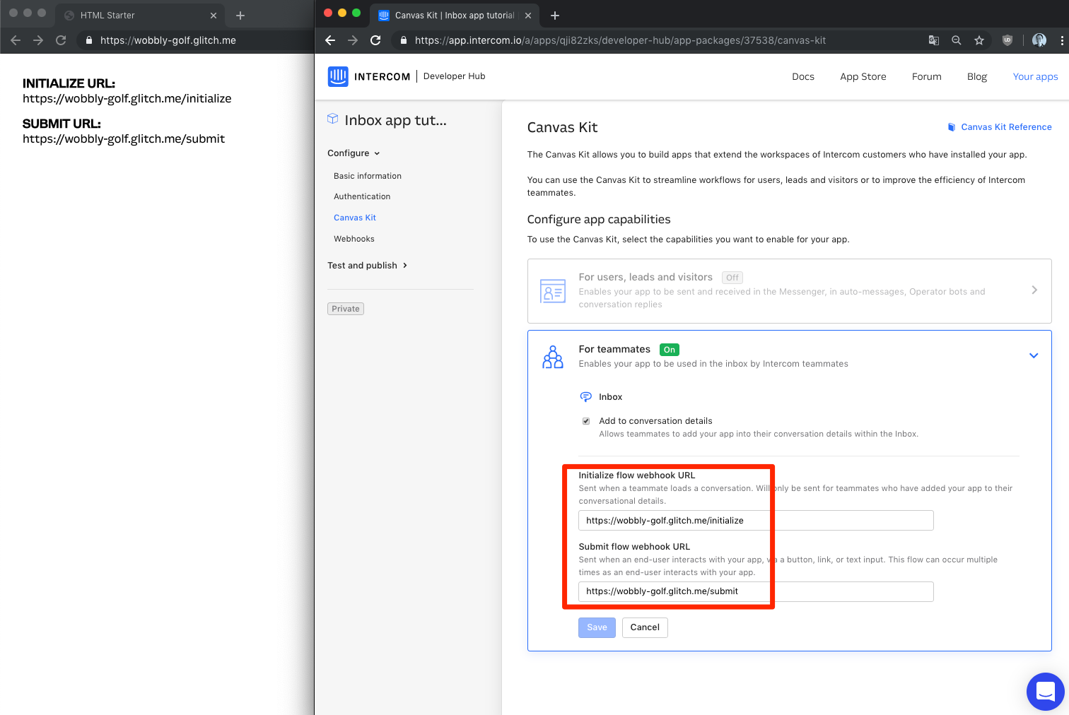This screenshot has width=1069, height=715.
Task: Click the Initialize flow webhook URL field
Action: [x=755, y=521]
